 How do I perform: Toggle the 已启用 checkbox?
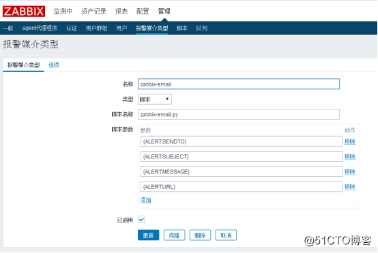point(141,220)
